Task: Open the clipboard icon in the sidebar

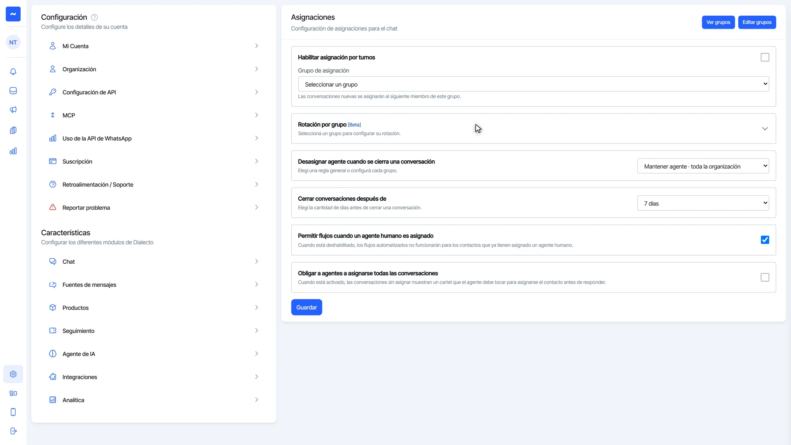Action: [x=13, y=130]
